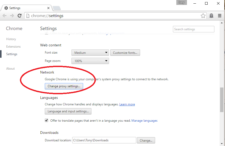Open the Learn more link
Screen dimensions: 225x146
[x=127, y=104]
